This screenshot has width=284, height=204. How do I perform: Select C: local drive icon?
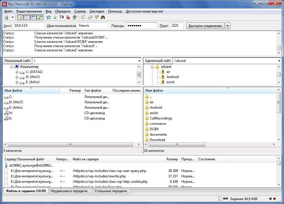(6, 97)
